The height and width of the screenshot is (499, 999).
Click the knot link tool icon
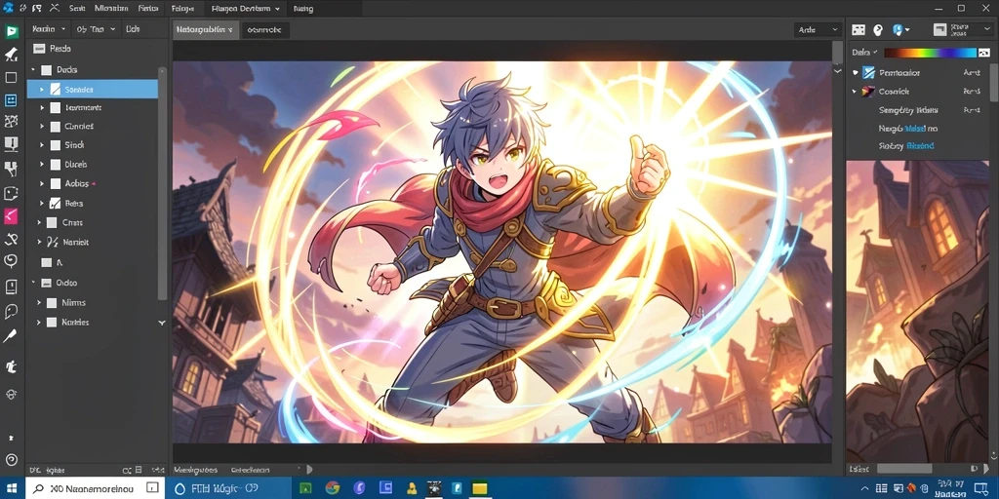tap(11, 240)
